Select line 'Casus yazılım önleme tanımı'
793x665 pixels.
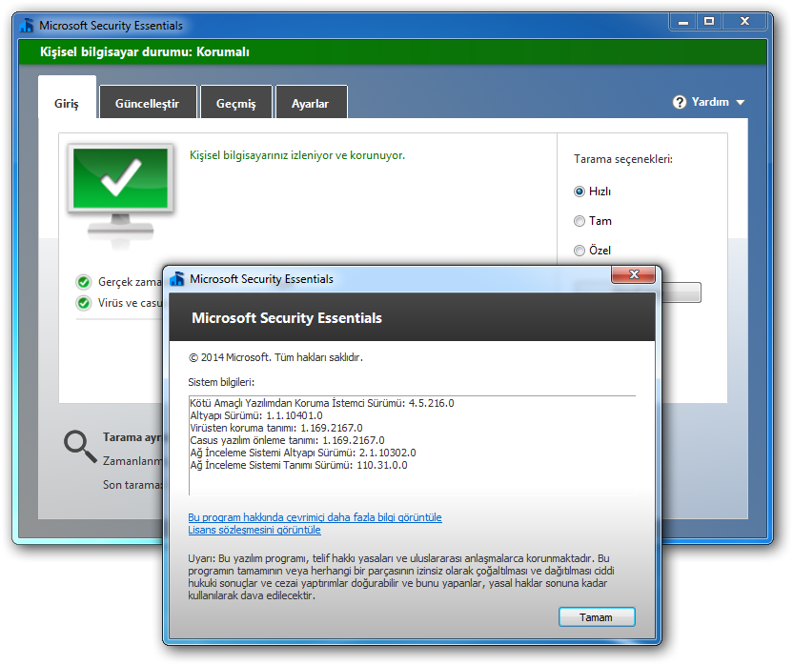pyautogui.click(x=287, y=440)
